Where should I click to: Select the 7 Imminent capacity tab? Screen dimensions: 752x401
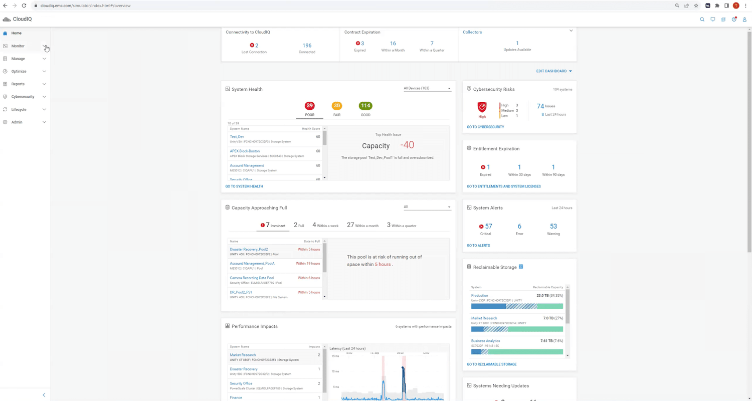[x=273, y=226]
